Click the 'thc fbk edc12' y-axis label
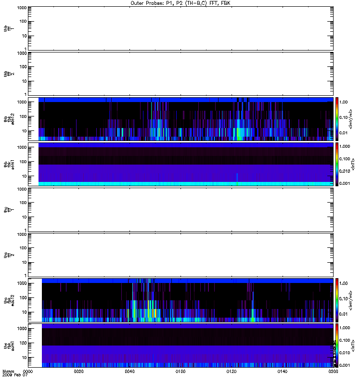 click(x=9, y=300)
